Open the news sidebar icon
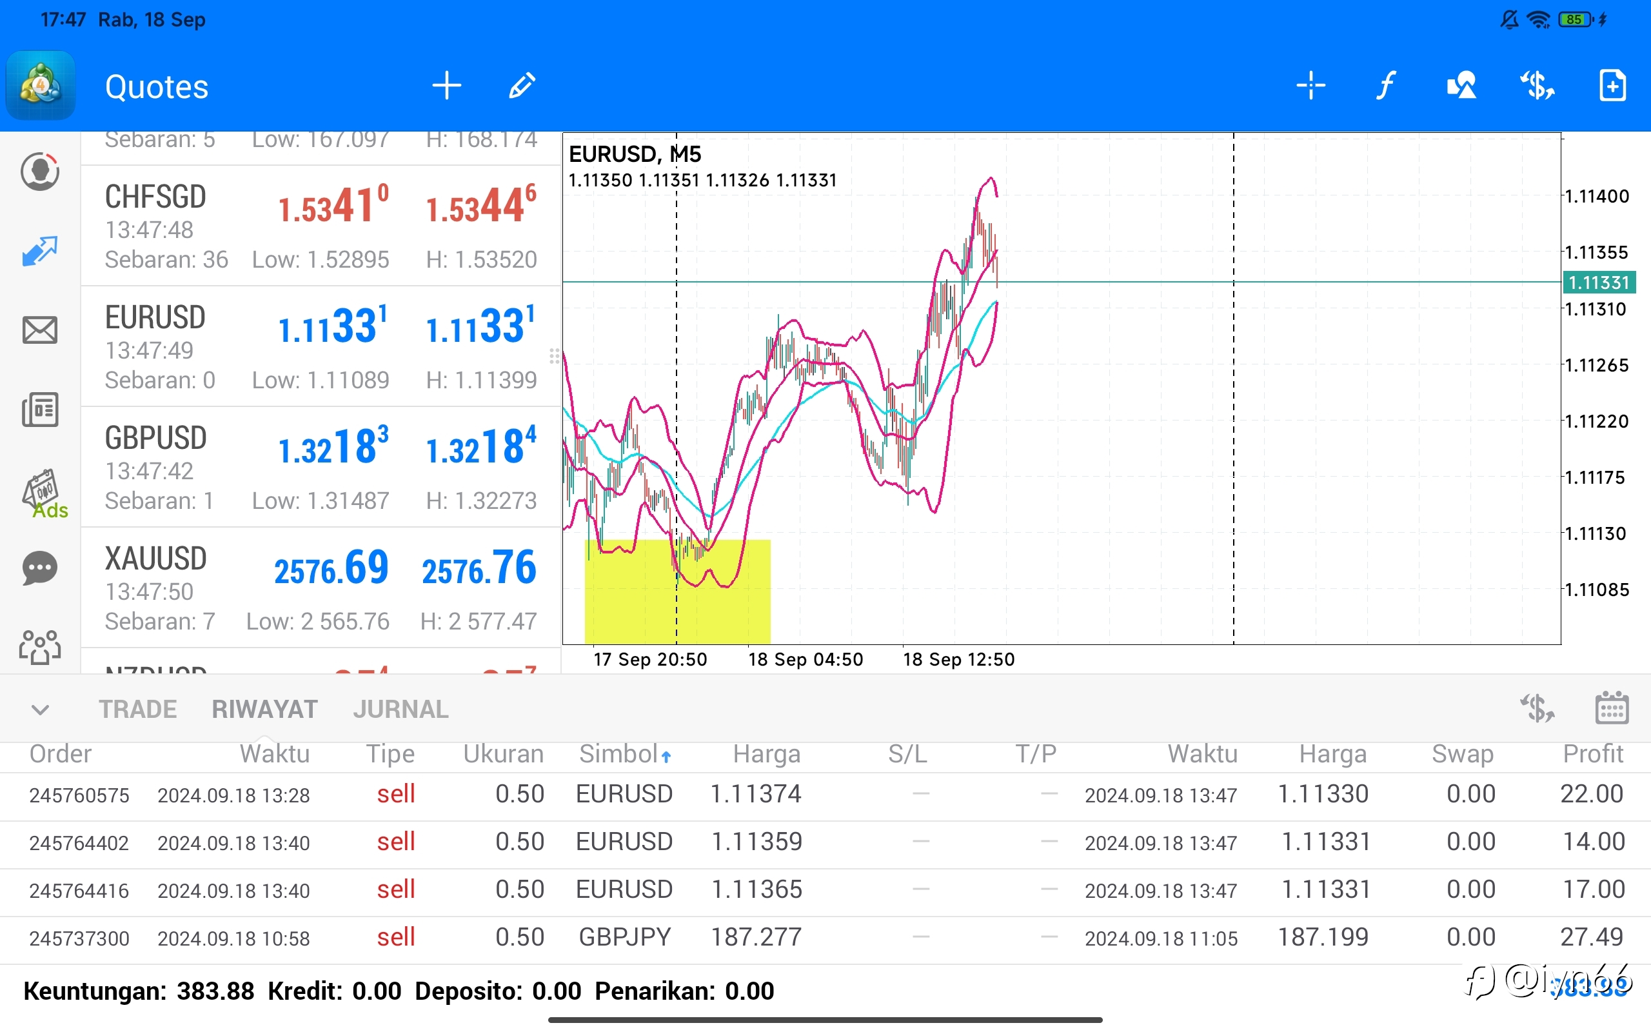Screen dimensions: 1651x1032 39,410
